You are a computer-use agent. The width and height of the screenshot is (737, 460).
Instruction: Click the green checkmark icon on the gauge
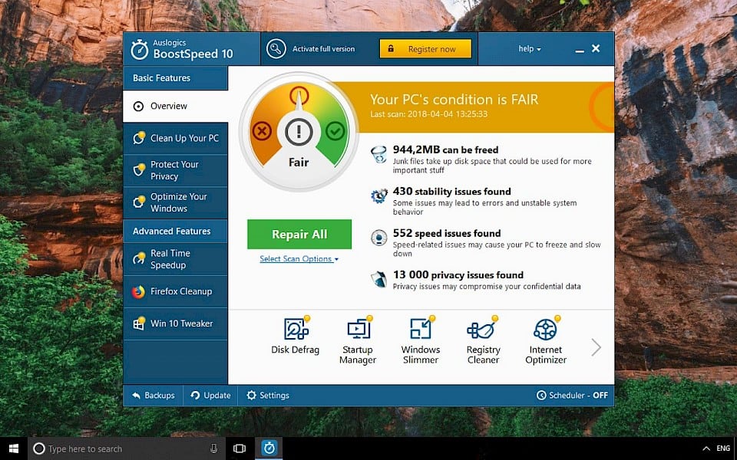335,131
